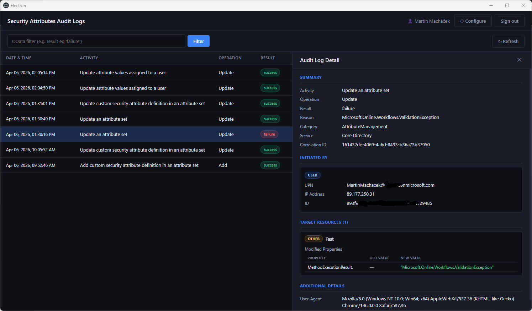Apply the OData filter with Filter button
The image size is (532, 311).
tap(198, 41)
